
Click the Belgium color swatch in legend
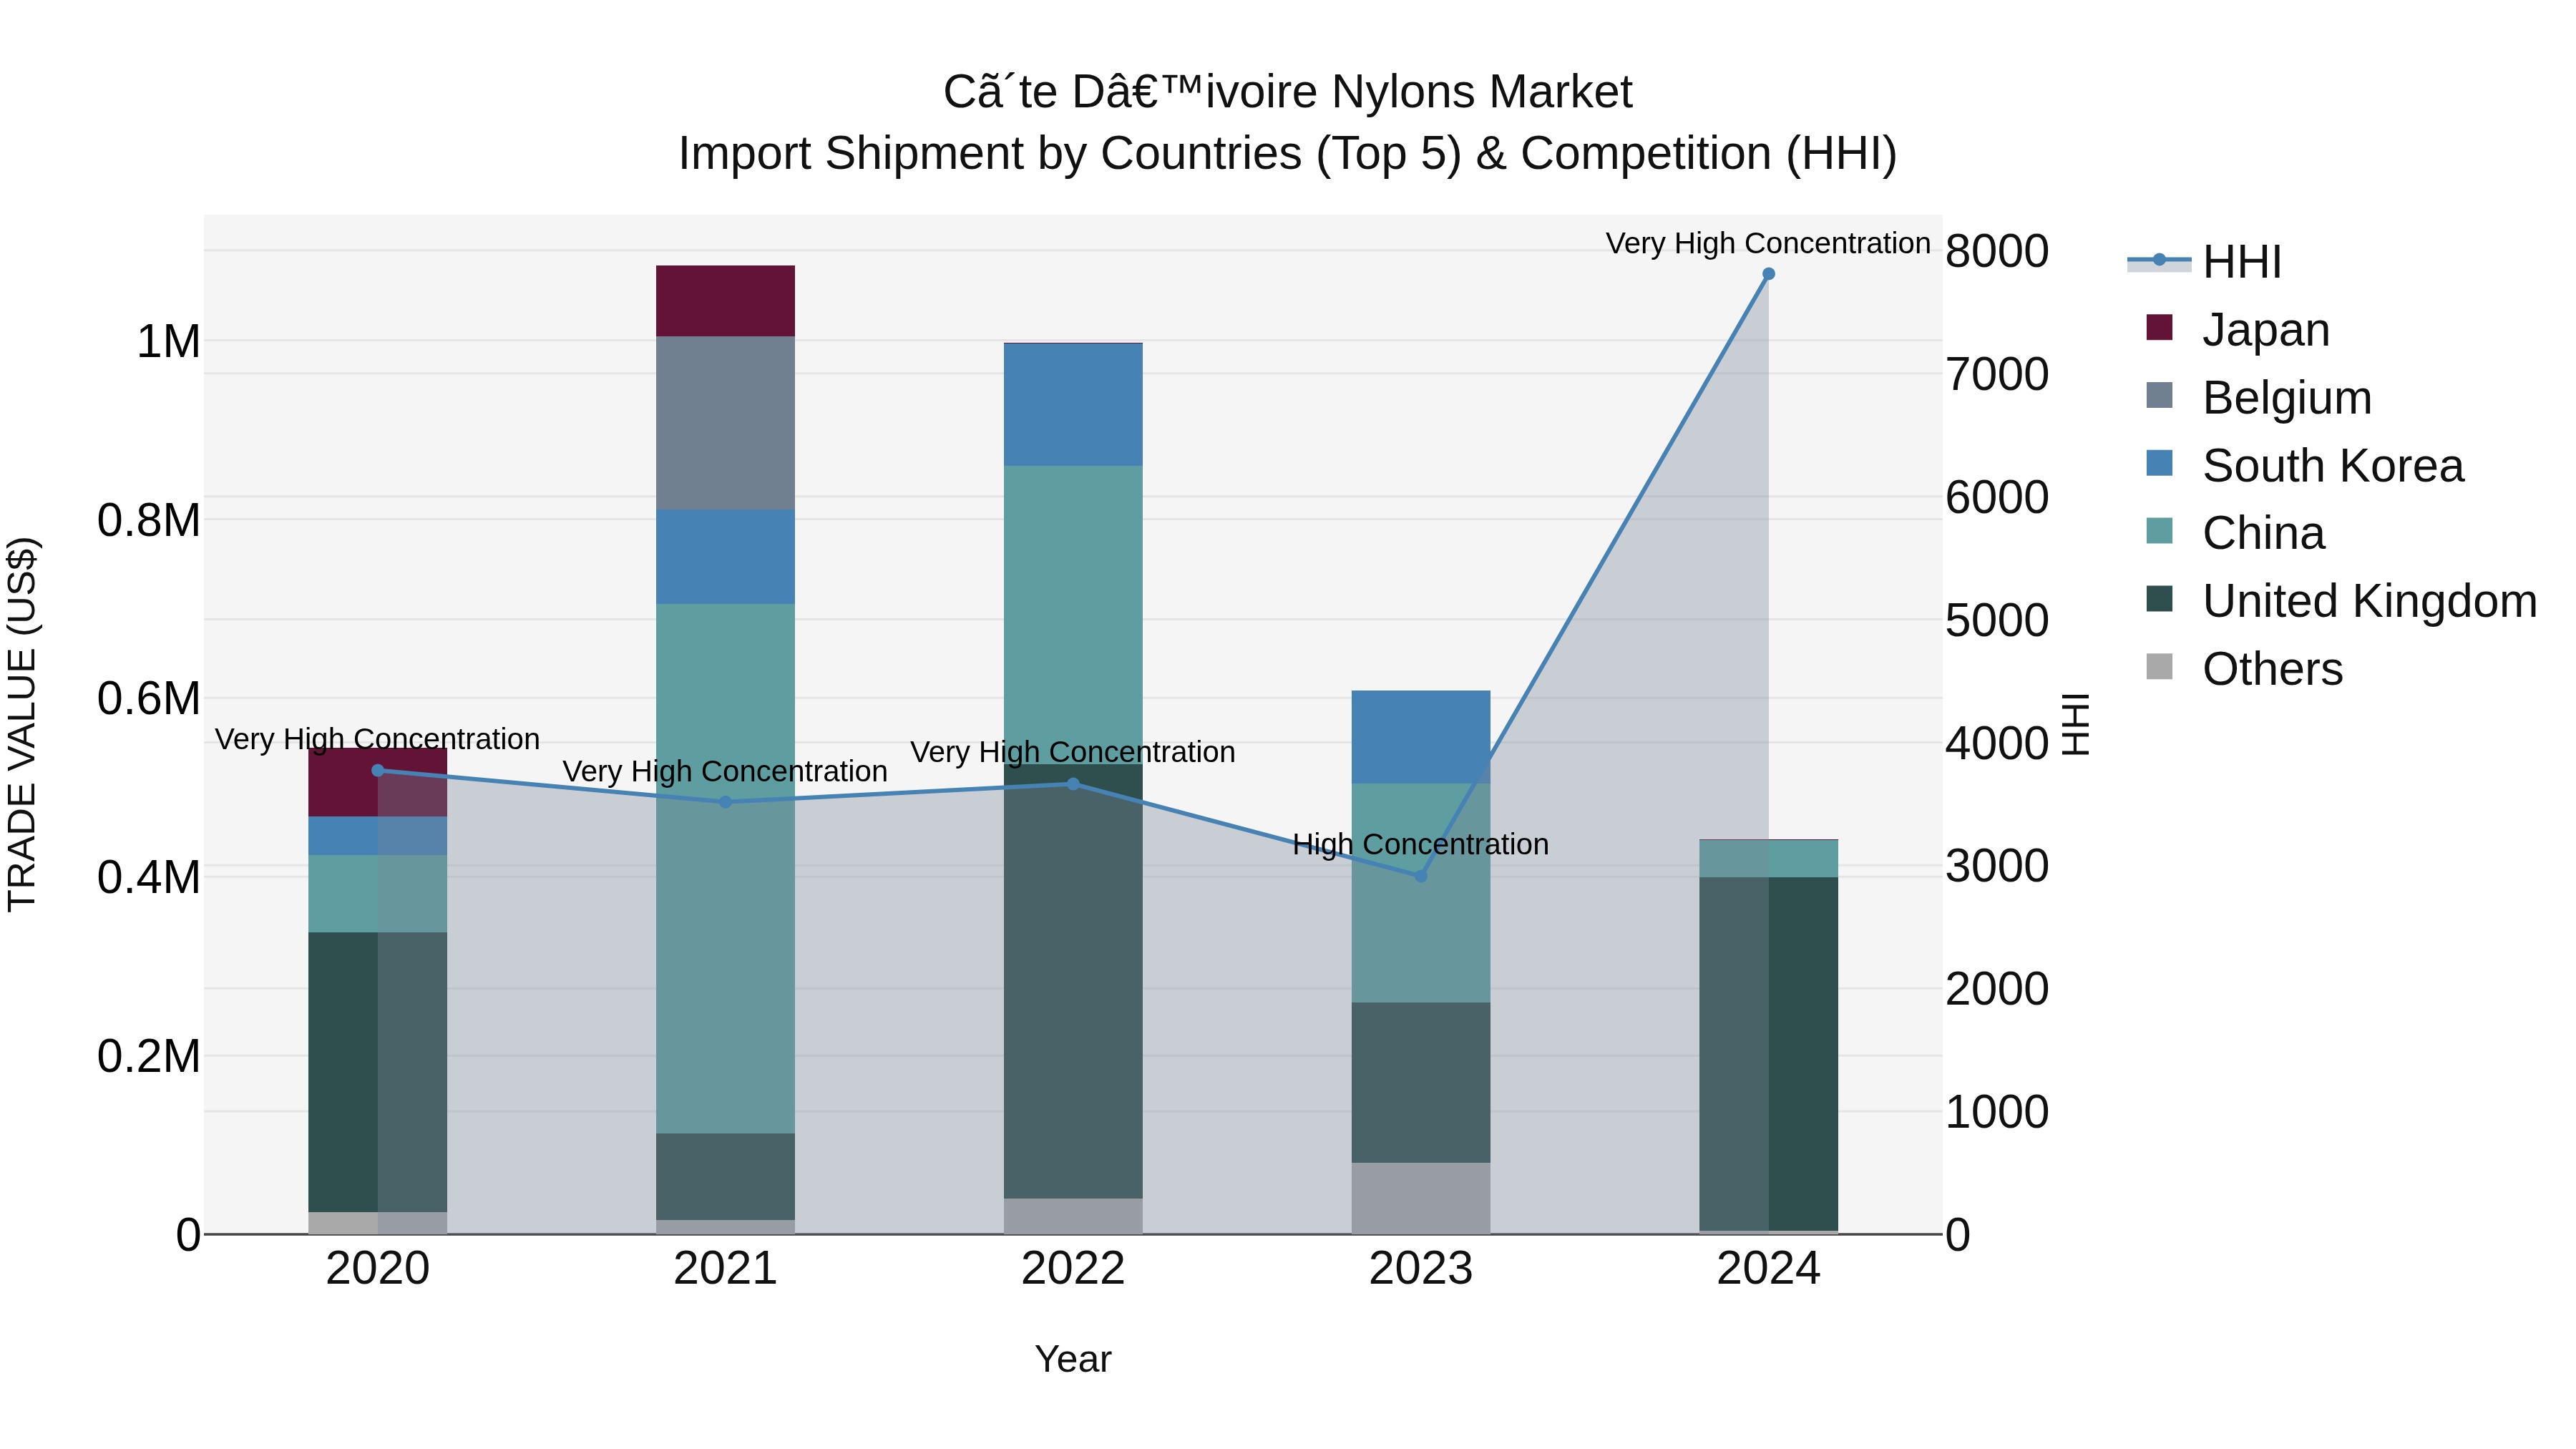coord(2160,395)
